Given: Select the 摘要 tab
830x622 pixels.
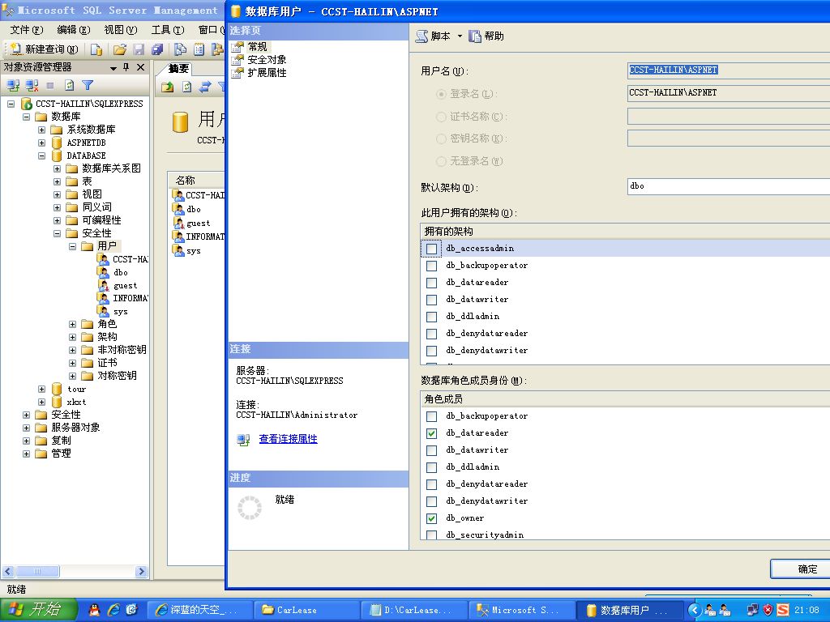Looking at the screenshot, I should pos(178,69).
